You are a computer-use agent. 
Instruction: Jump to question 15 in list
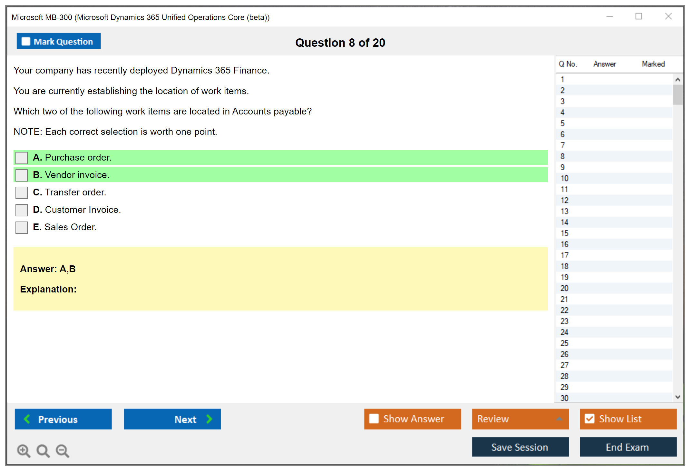[564, 233]
